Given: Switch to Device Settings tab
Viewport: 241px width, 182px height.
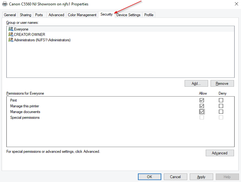Looking at the screenshot, I should (x=128, y=15).
